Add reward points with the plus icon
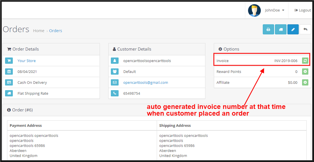 [305, 72]
